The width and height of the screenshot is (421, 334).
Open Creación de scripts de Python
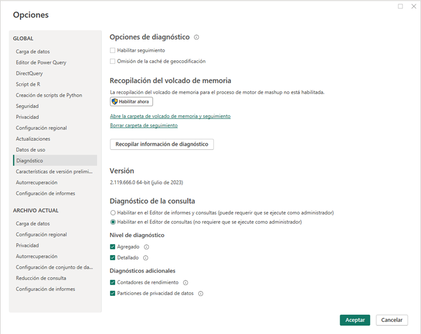click(x=55, y=95)
